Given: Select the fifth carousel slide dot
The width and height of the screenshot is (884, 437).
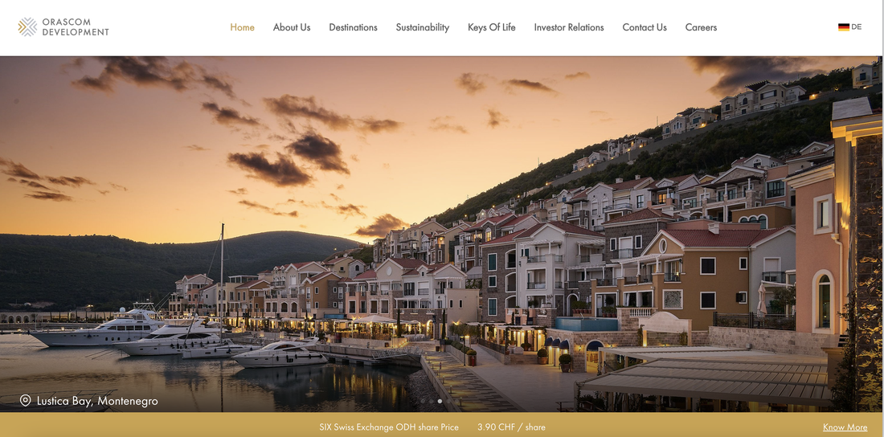Looking at the screenshot, I should (x=456, y=401).
